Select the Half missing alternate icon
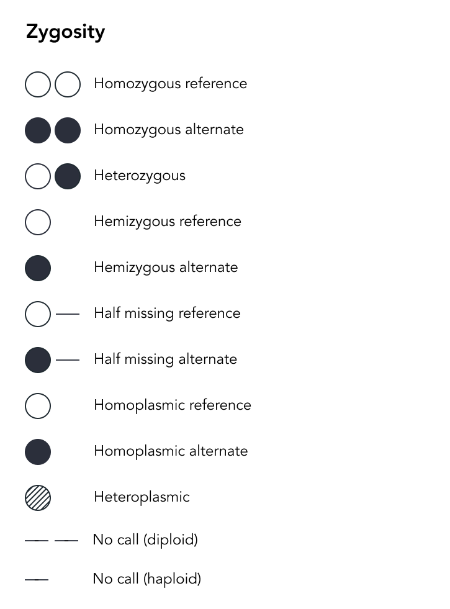 (x=52, y=360)
